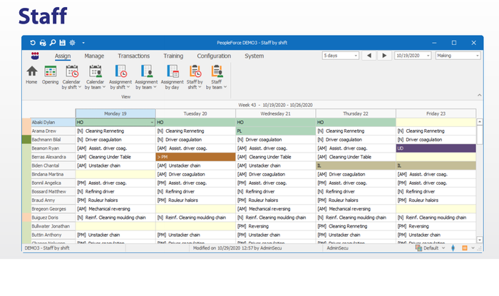Image resolution: width=499 pixels, height=296 pixels.
Task: Expand the quick access toolbar arrow
Action: pyautogui.click(x=83, y=43)
